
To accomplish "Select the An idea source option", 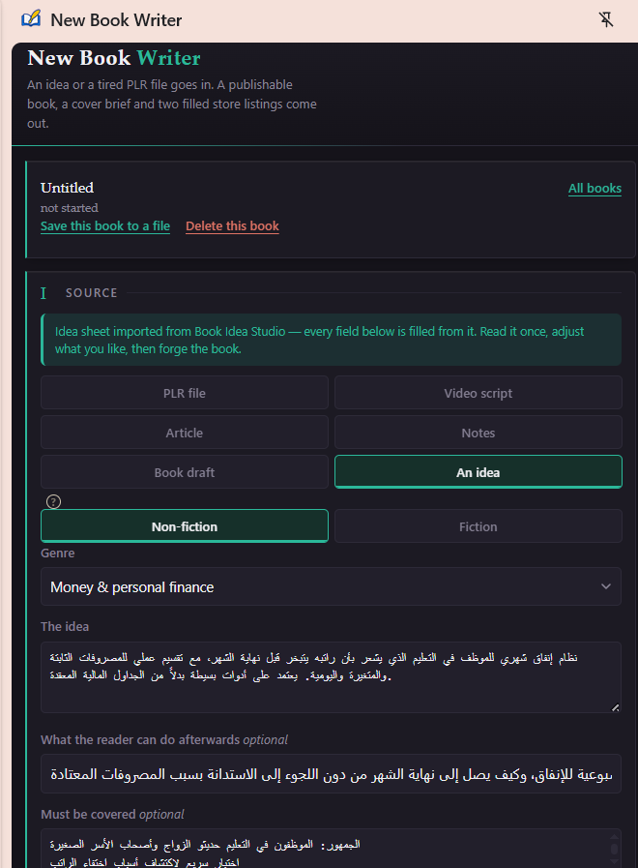I will coord(478,472).
